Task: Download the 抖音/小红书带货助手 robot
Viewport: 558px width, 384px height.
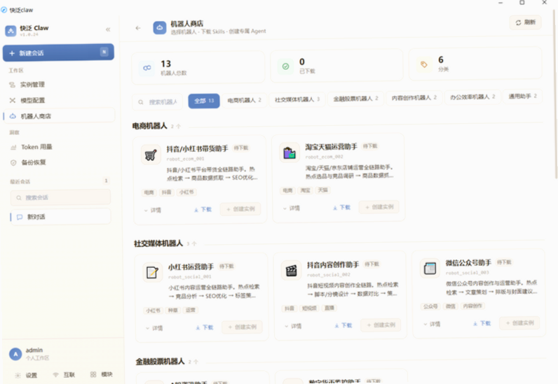Action: click(x=203, y=210)
